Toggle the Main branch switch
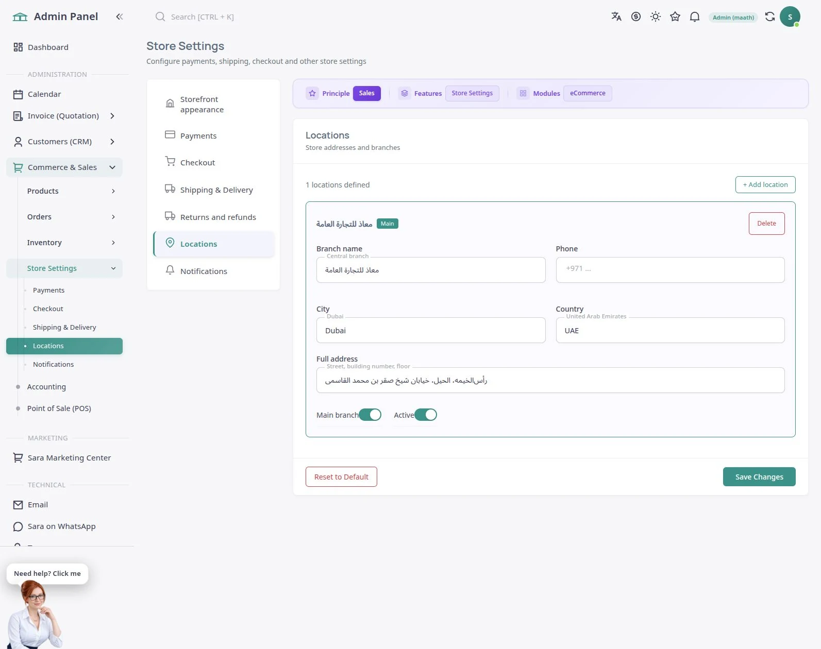Screen dimensions: 821x649 pyautogui.click(x=370, y=415)
